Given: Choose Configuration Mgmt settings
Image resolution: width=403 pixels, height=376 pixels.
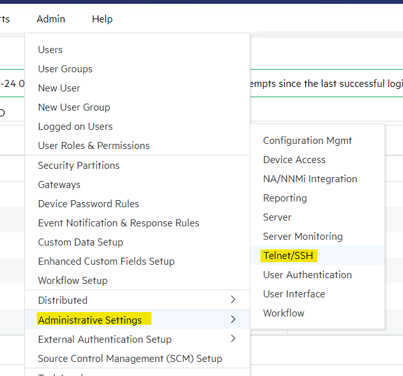Looking at the screenshot, I should tap(307, 141).
